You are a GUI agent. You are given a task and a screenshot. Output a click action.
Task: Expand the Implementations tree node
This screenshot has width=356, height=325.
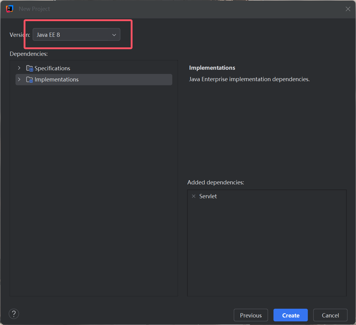[19, 79]
